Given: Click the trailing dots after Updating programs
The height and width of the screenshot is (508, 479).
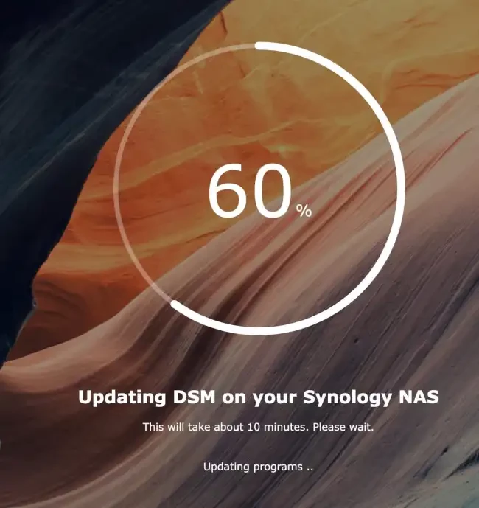Looking at the screenshot, I should click(x=310, y=469).
